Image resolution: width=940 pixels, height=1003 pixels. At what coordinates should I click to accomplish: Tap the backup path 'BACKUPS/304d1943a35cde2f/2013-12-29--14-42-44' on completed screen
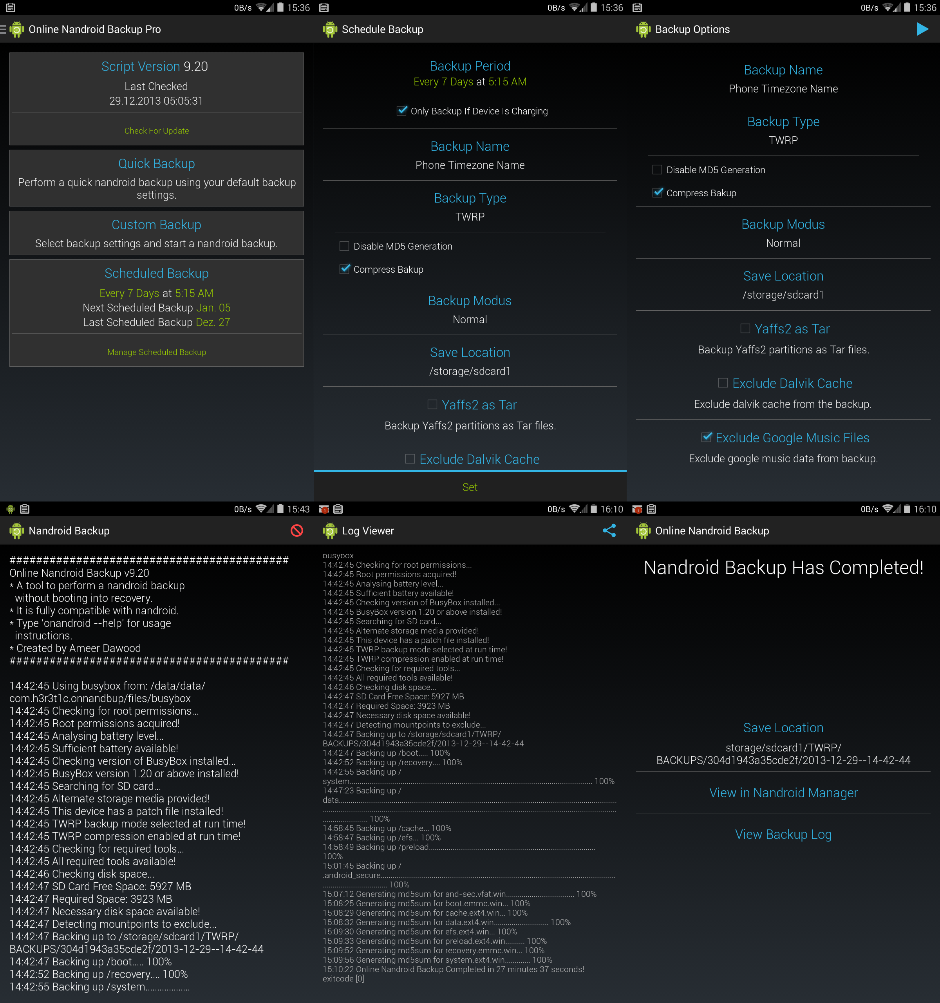783,760
